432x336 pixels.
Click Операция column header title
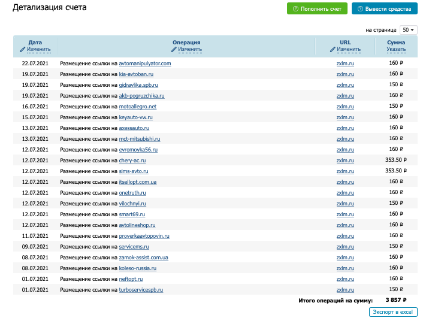pyautogui.click(x=186, y=43)
